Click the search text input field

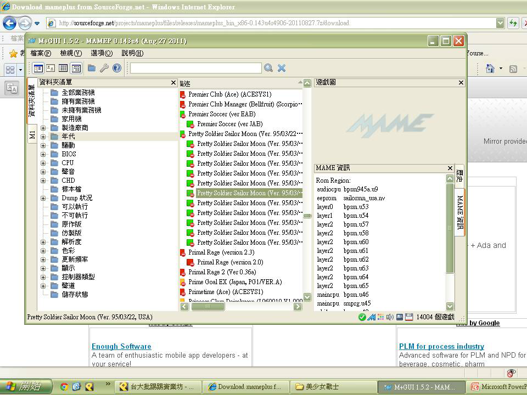pos(195,68)
